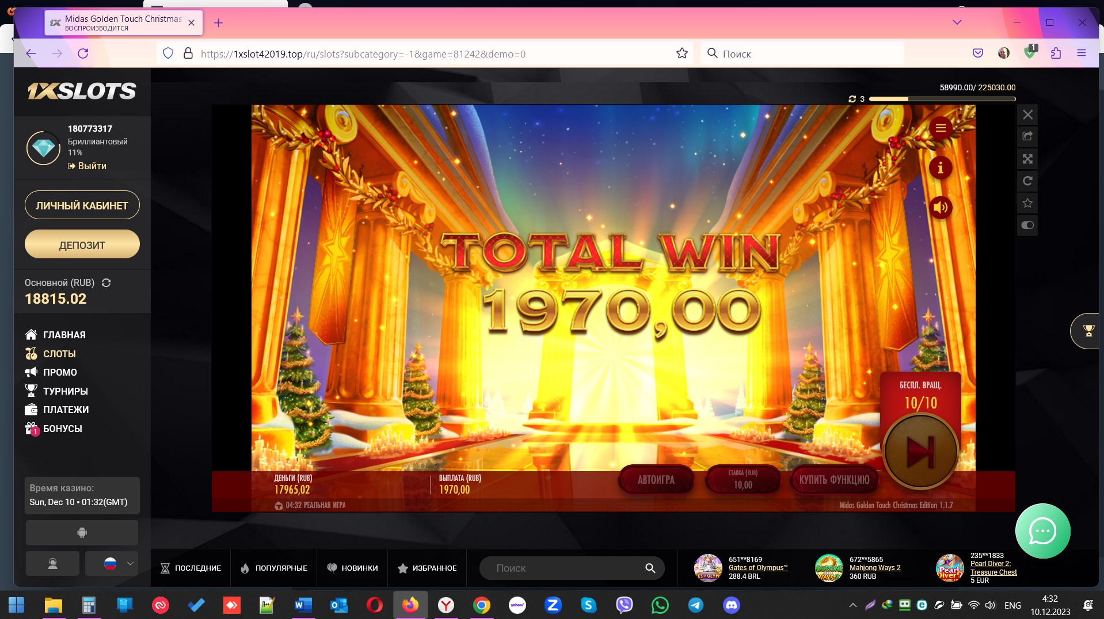Click КУПИТЬ ФУНКЦИЮ button
1104x619 pixels.
click(834, 480)
